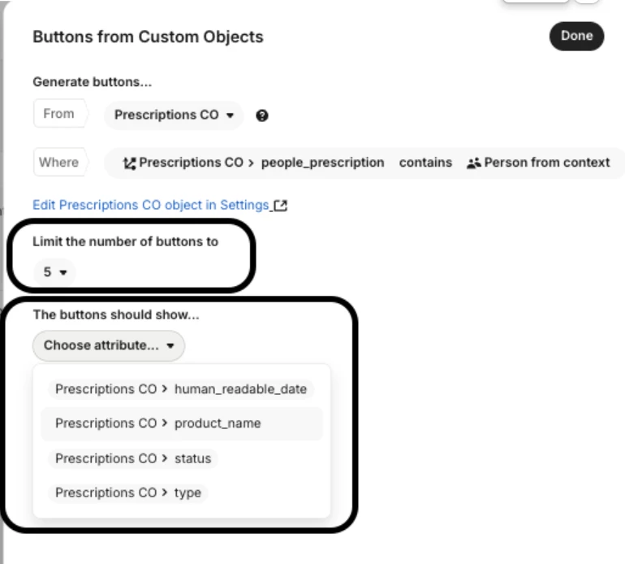
Task: Click the people icon beside Person from context
Action: tap(474, 163)
